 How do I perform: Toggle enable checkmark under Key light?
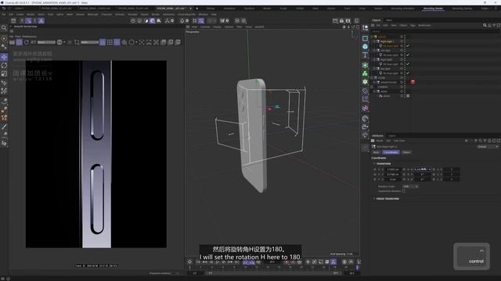point(408,73)
